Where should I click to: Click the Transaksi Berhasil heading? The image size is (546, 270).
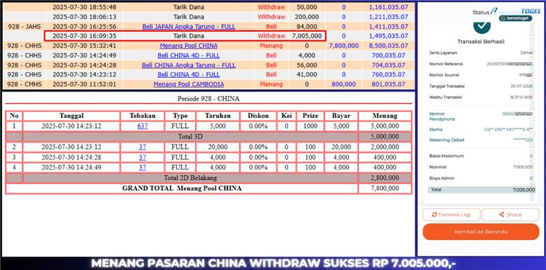pyautogui.click(x=480, y=42)
